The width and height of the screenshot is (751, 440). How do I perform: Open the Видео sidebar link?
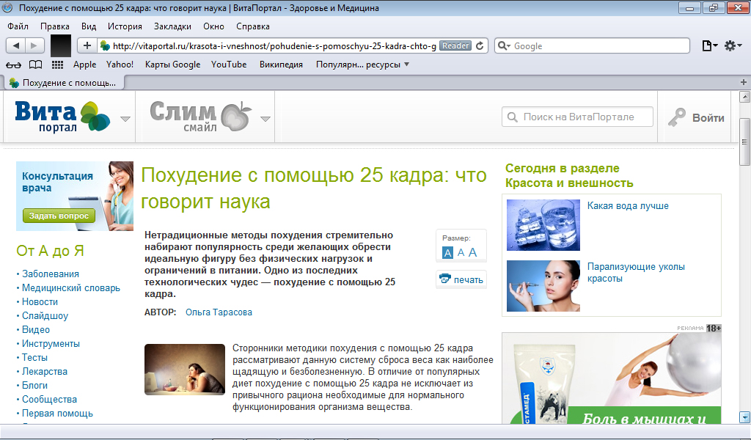tap(36, 329)
